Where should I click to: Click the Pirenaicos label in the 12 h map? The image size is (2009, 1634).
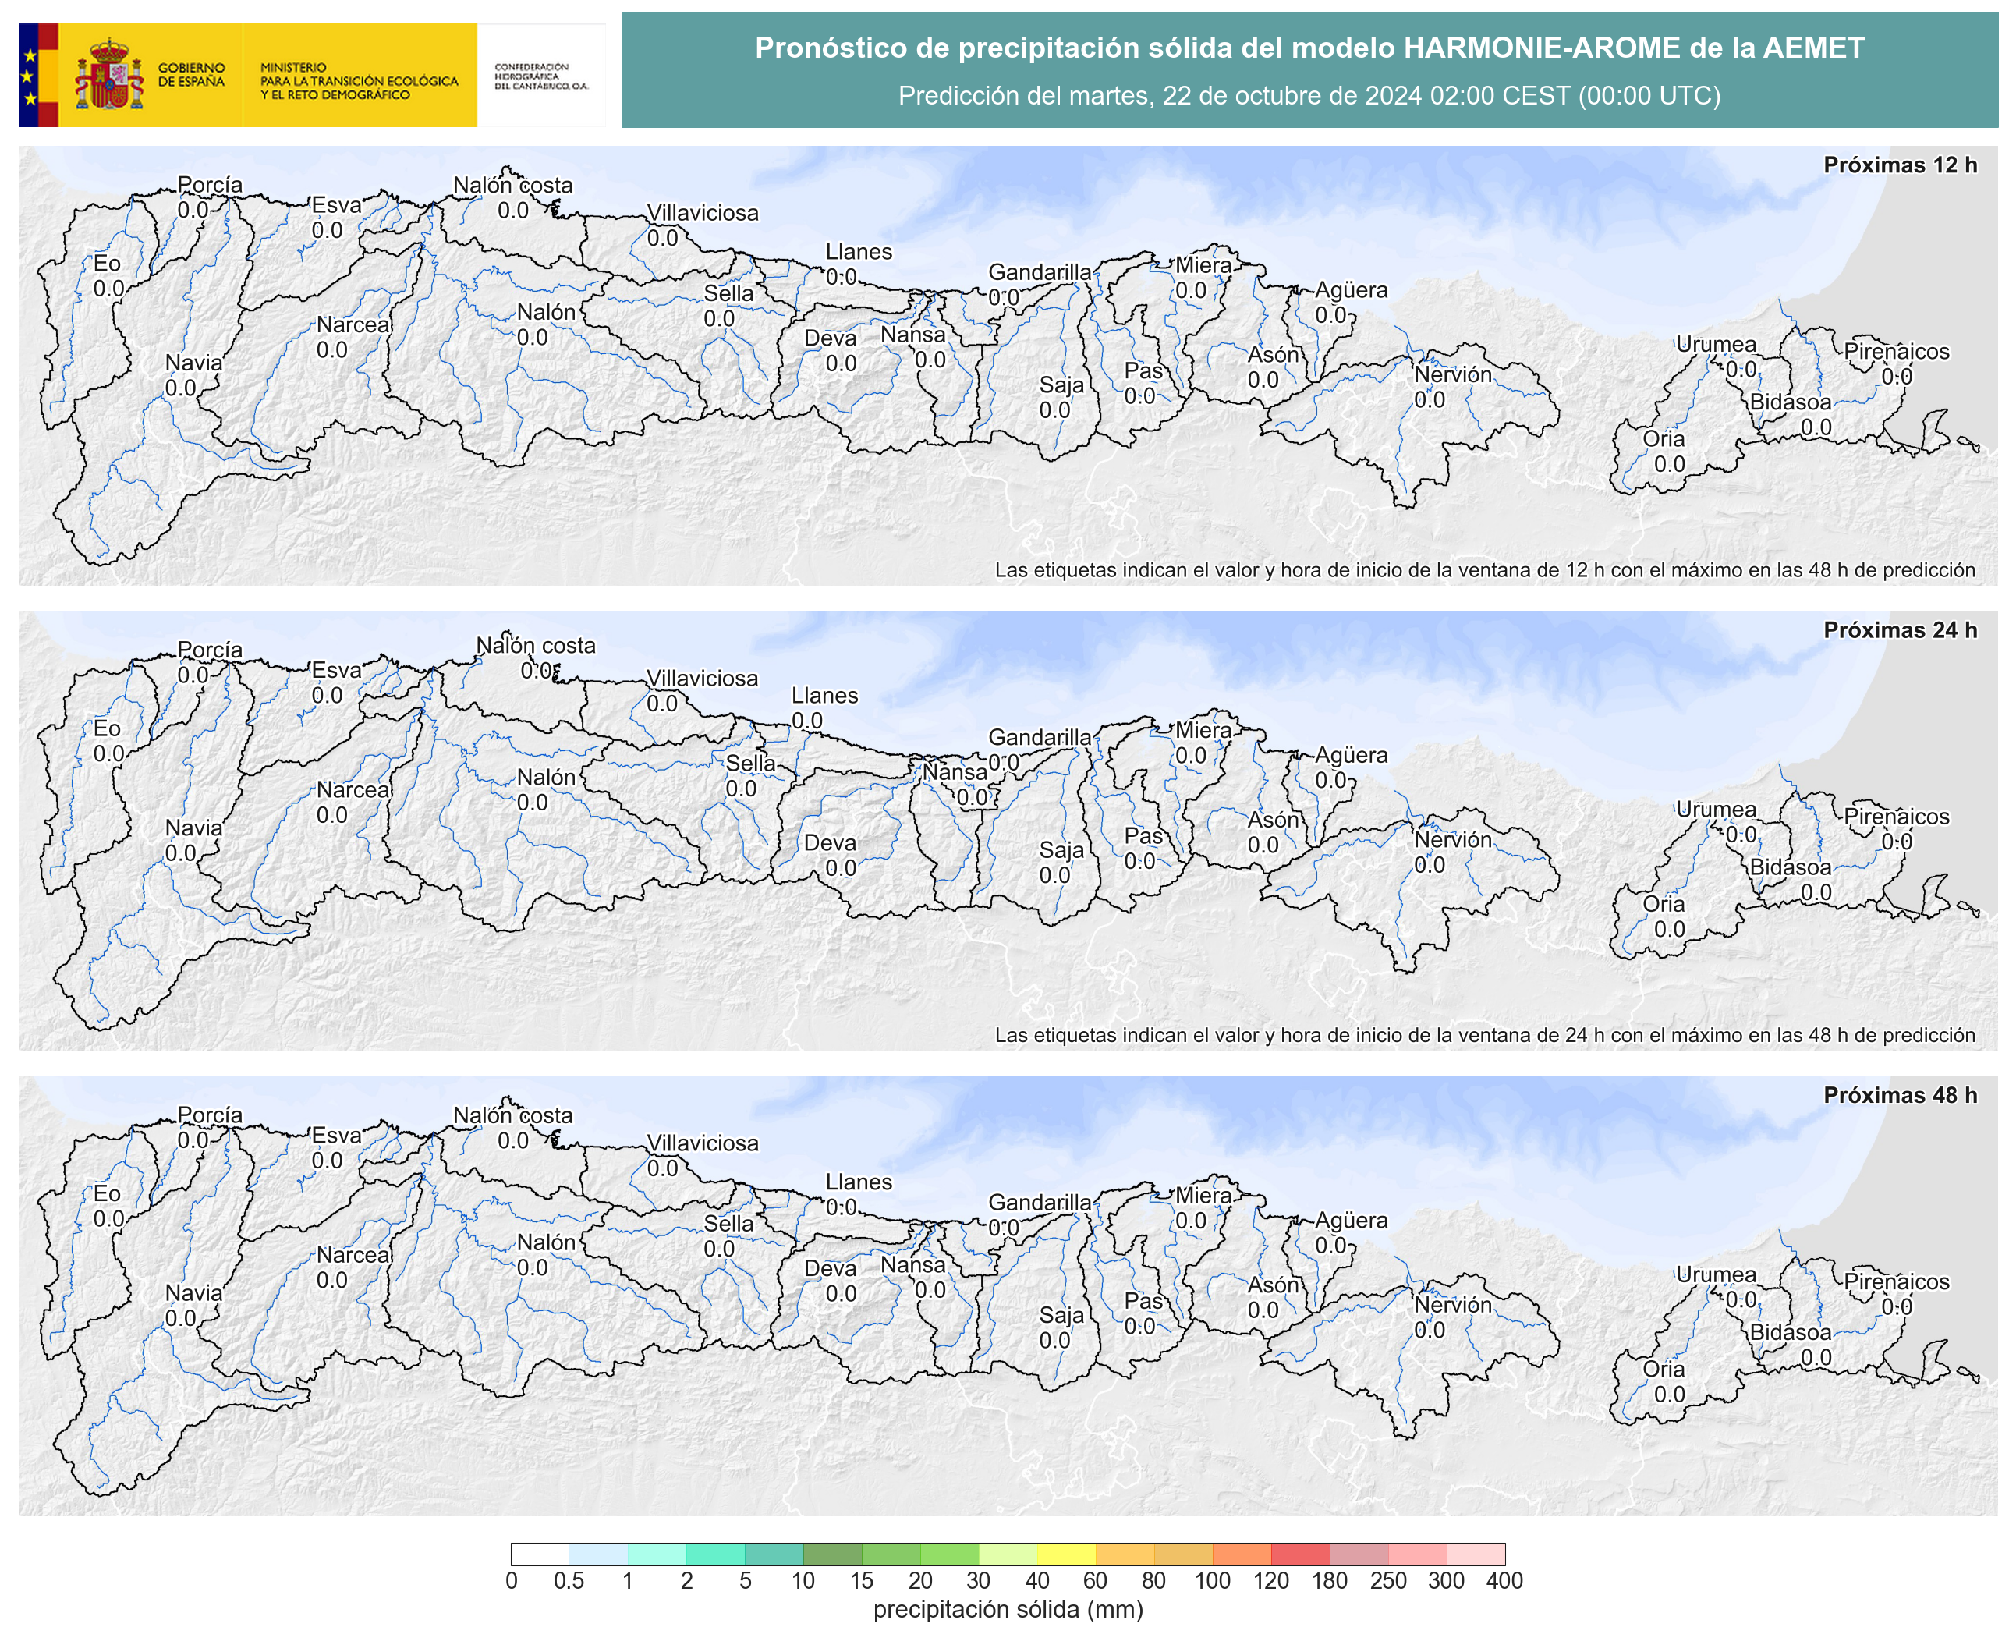tap(1896, 351)
